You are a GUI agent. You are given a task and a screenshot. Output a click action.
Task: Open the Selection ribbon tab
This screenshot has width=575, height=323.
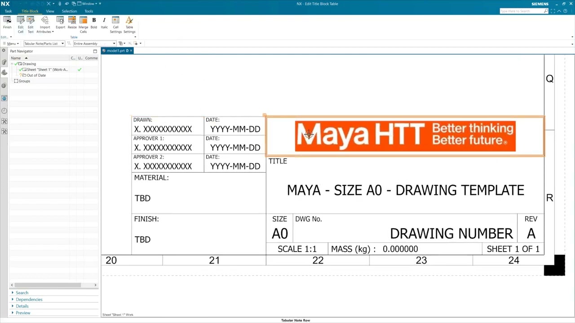(69, 11)
